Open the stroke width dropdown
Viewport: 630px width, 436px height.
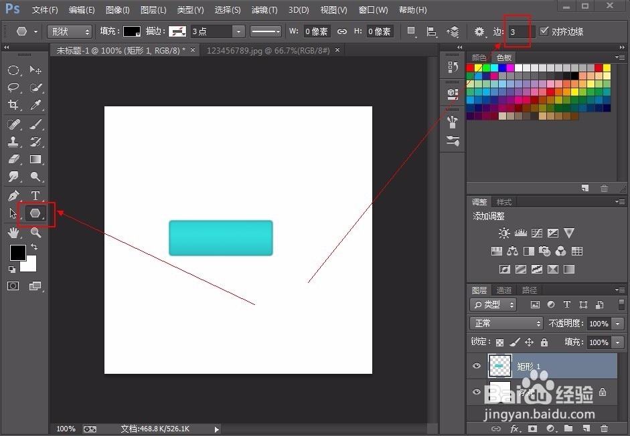238,31
